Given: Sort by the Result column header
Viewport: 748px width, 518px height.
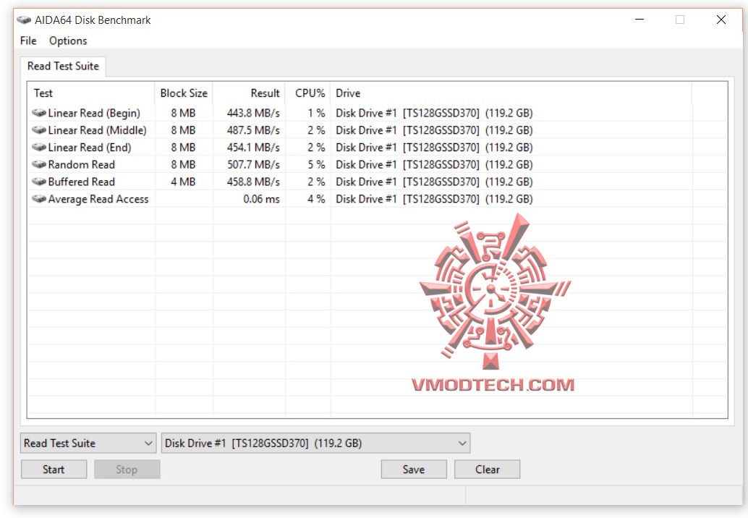Looking at the screenshot, I should click(249, 93).
